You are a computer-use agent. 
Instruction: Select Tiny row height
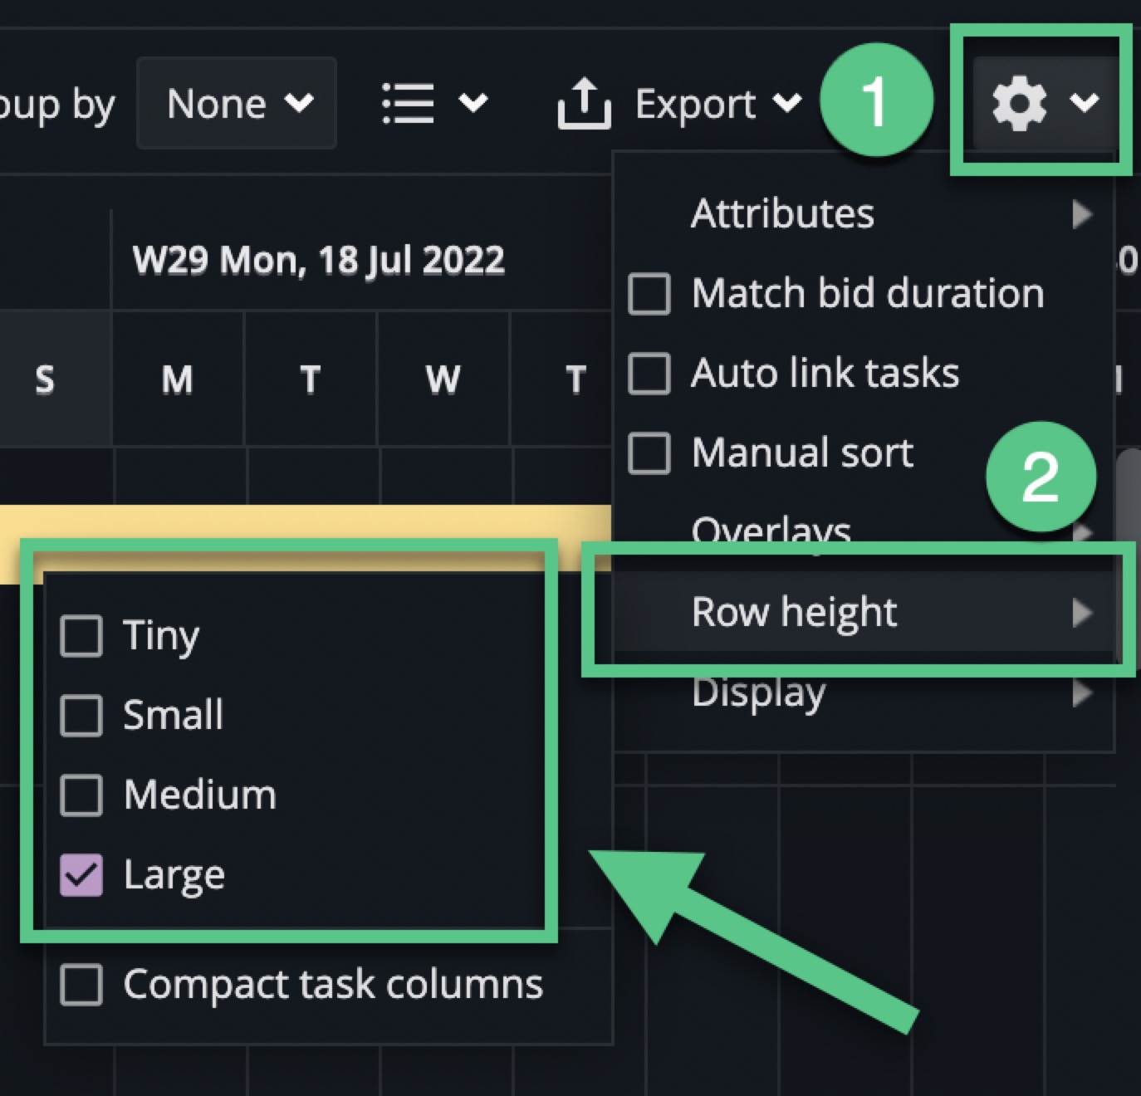point(81,636)
